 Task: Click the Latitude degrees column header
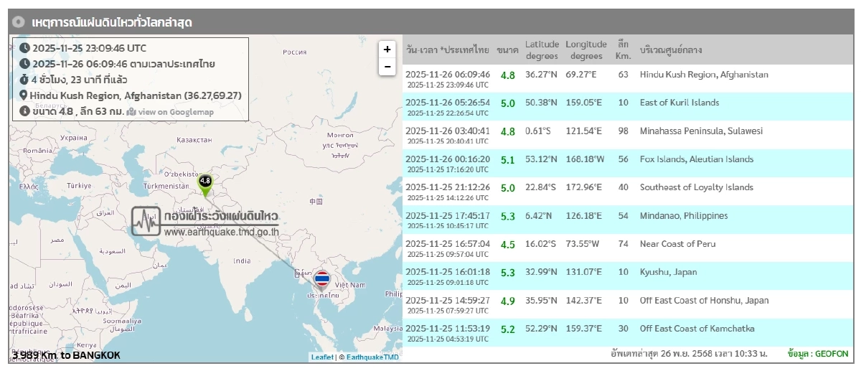(x=542, y=50)
